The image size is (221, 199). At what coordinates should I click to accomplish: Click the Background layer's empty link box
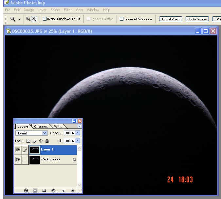tap(25, 160)
